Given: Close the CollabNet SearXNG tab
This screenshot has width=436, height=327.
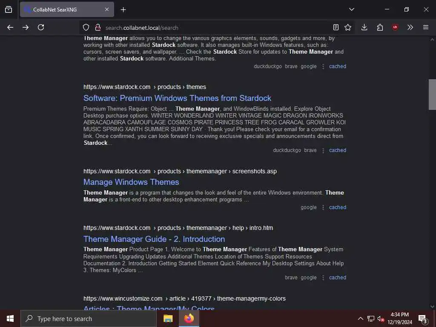Looking at the screenshot, I should tap(107, 9).
